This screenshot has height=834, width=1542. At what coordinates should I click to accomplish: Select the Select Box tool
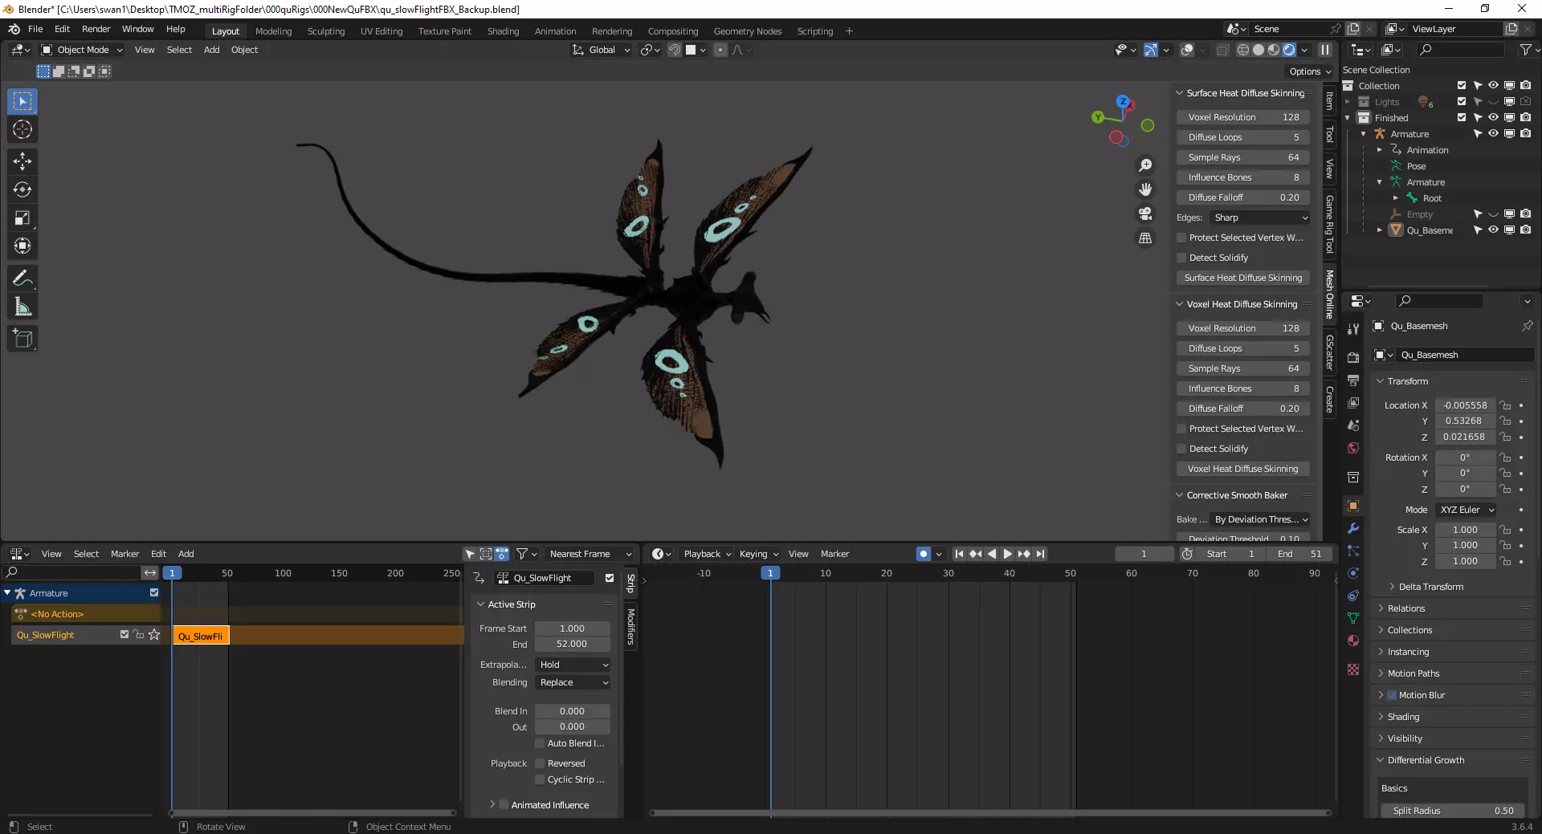pyautogui.click(x=22, y=101)
